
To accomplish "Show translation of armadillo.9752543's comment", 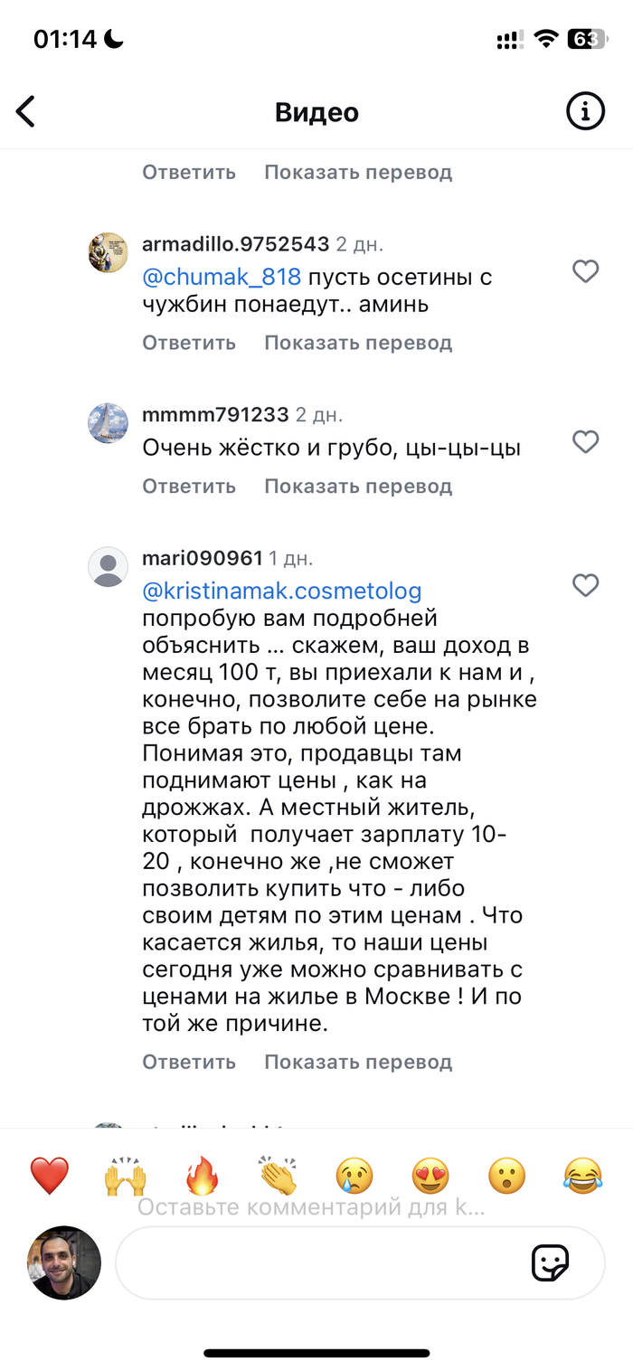I will point(358,343).
